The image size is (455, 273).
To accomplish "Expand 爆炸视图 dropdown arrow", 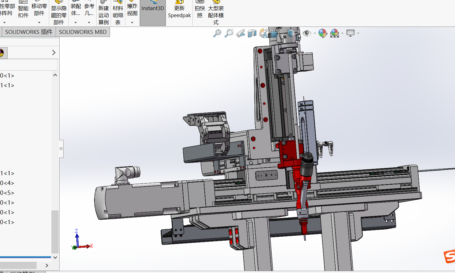I will pyautogui.click(x=132, y=23).
